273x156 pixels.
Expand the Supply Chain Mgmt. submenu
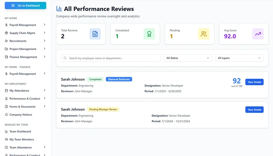click(x=44, y=33)
